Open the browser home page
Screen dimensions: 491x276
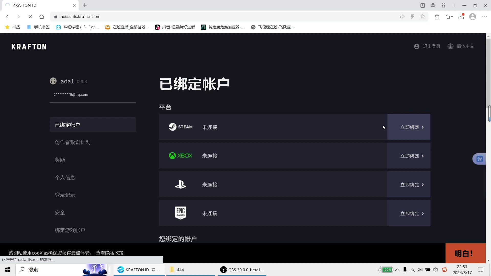[x=42, y=17]
